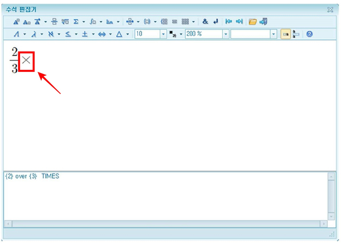Click the lowercase Greek lambda icon
342x246 pixels.
(x=34, y=34)
